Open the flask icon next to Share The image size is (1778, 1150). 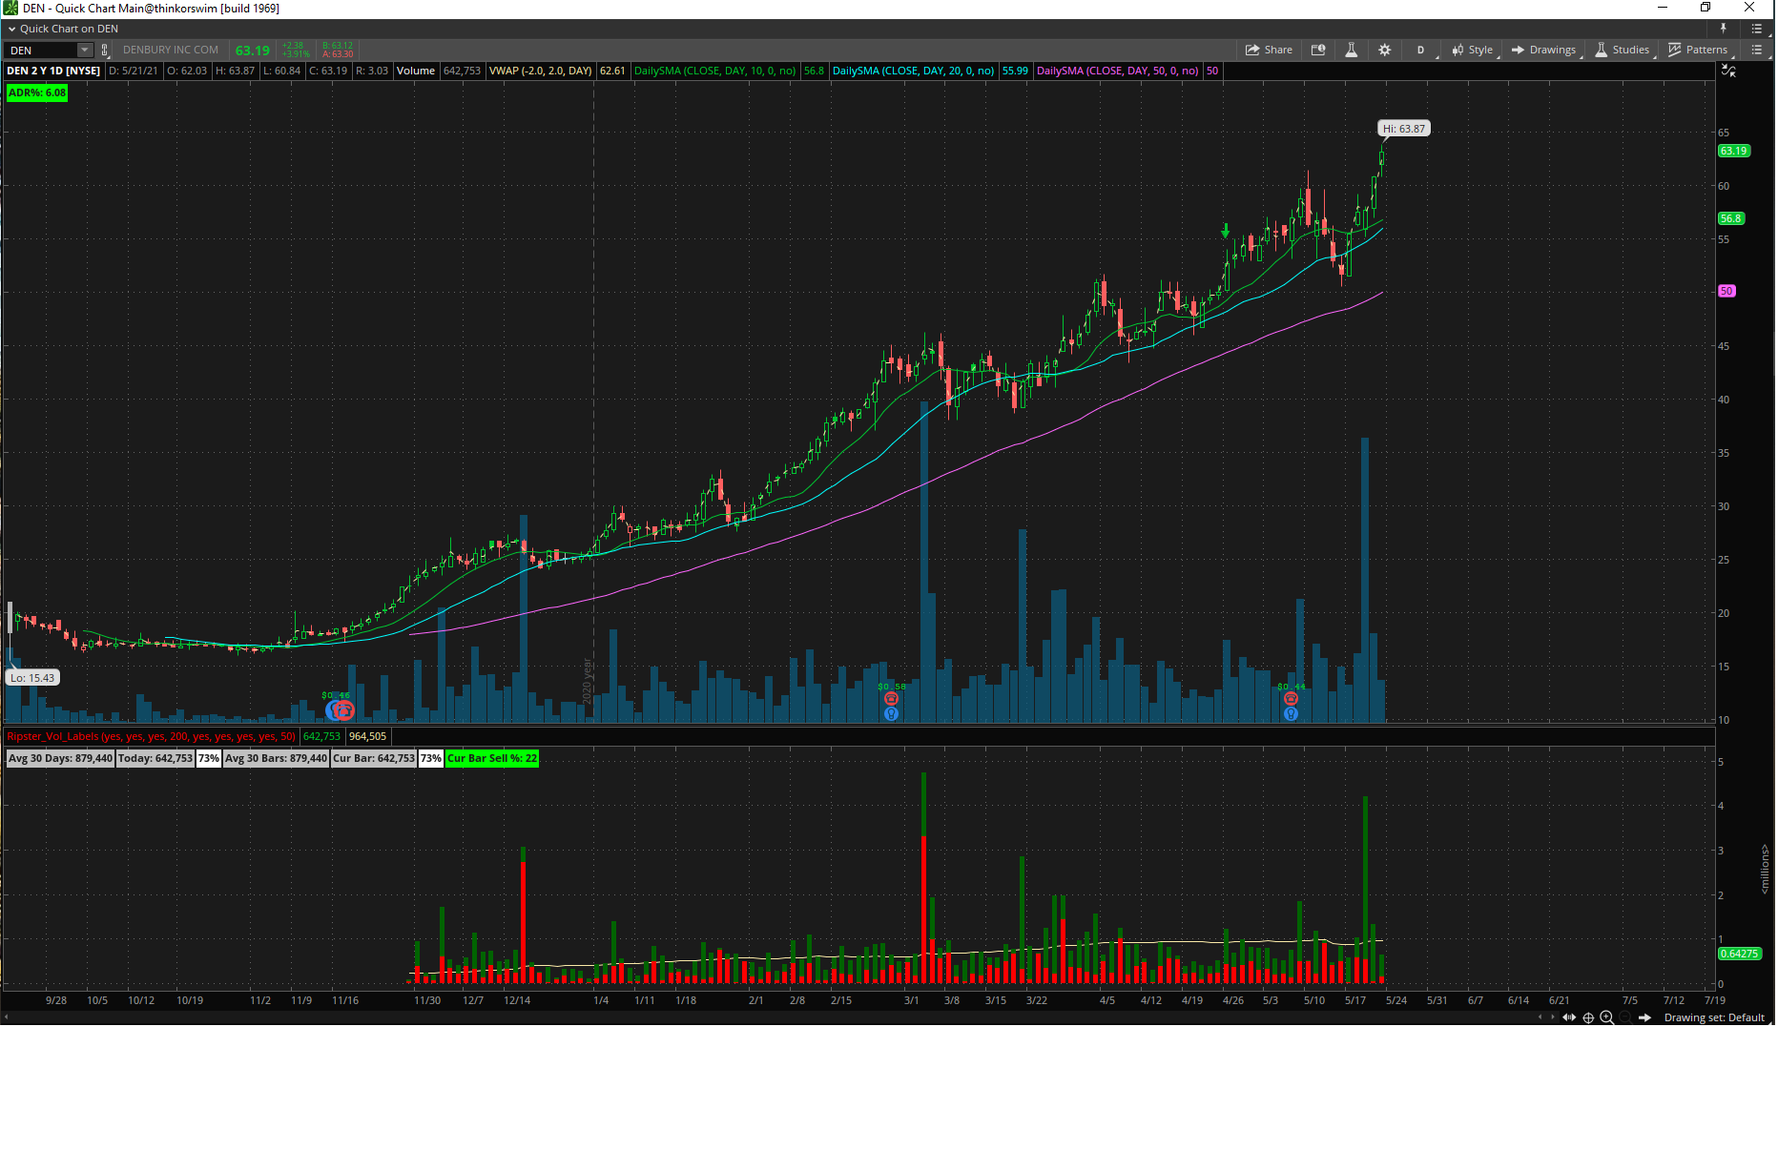[x=1351, y=50]
